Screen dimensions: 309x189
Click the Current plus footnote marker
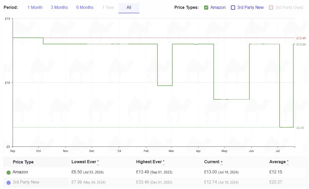(x=222, y=162)
